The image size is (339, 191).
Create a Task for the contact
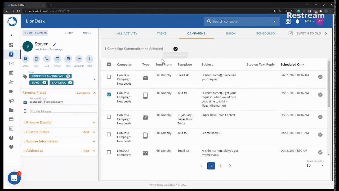coord(68,59)
